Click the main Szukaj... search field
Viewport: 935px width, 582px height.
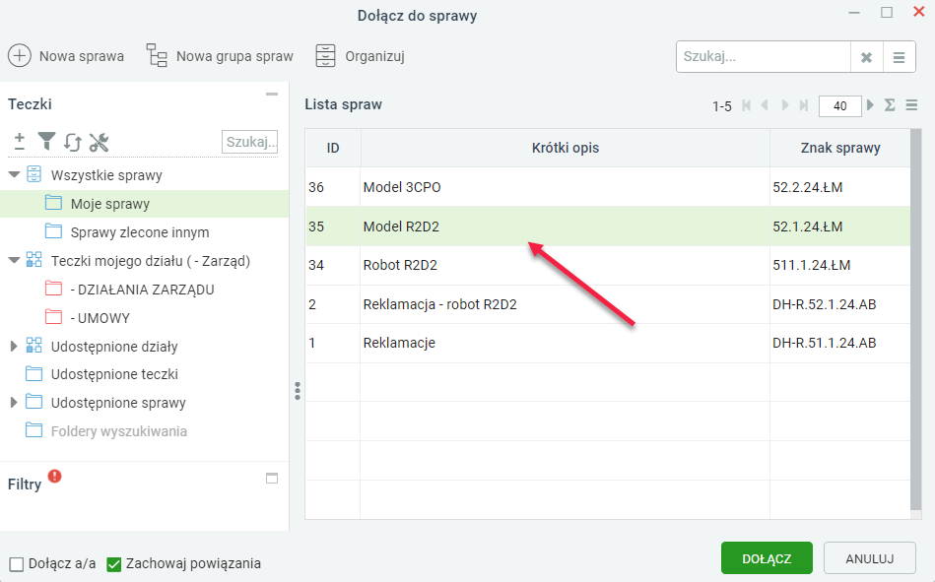click(x=764, y=57)
